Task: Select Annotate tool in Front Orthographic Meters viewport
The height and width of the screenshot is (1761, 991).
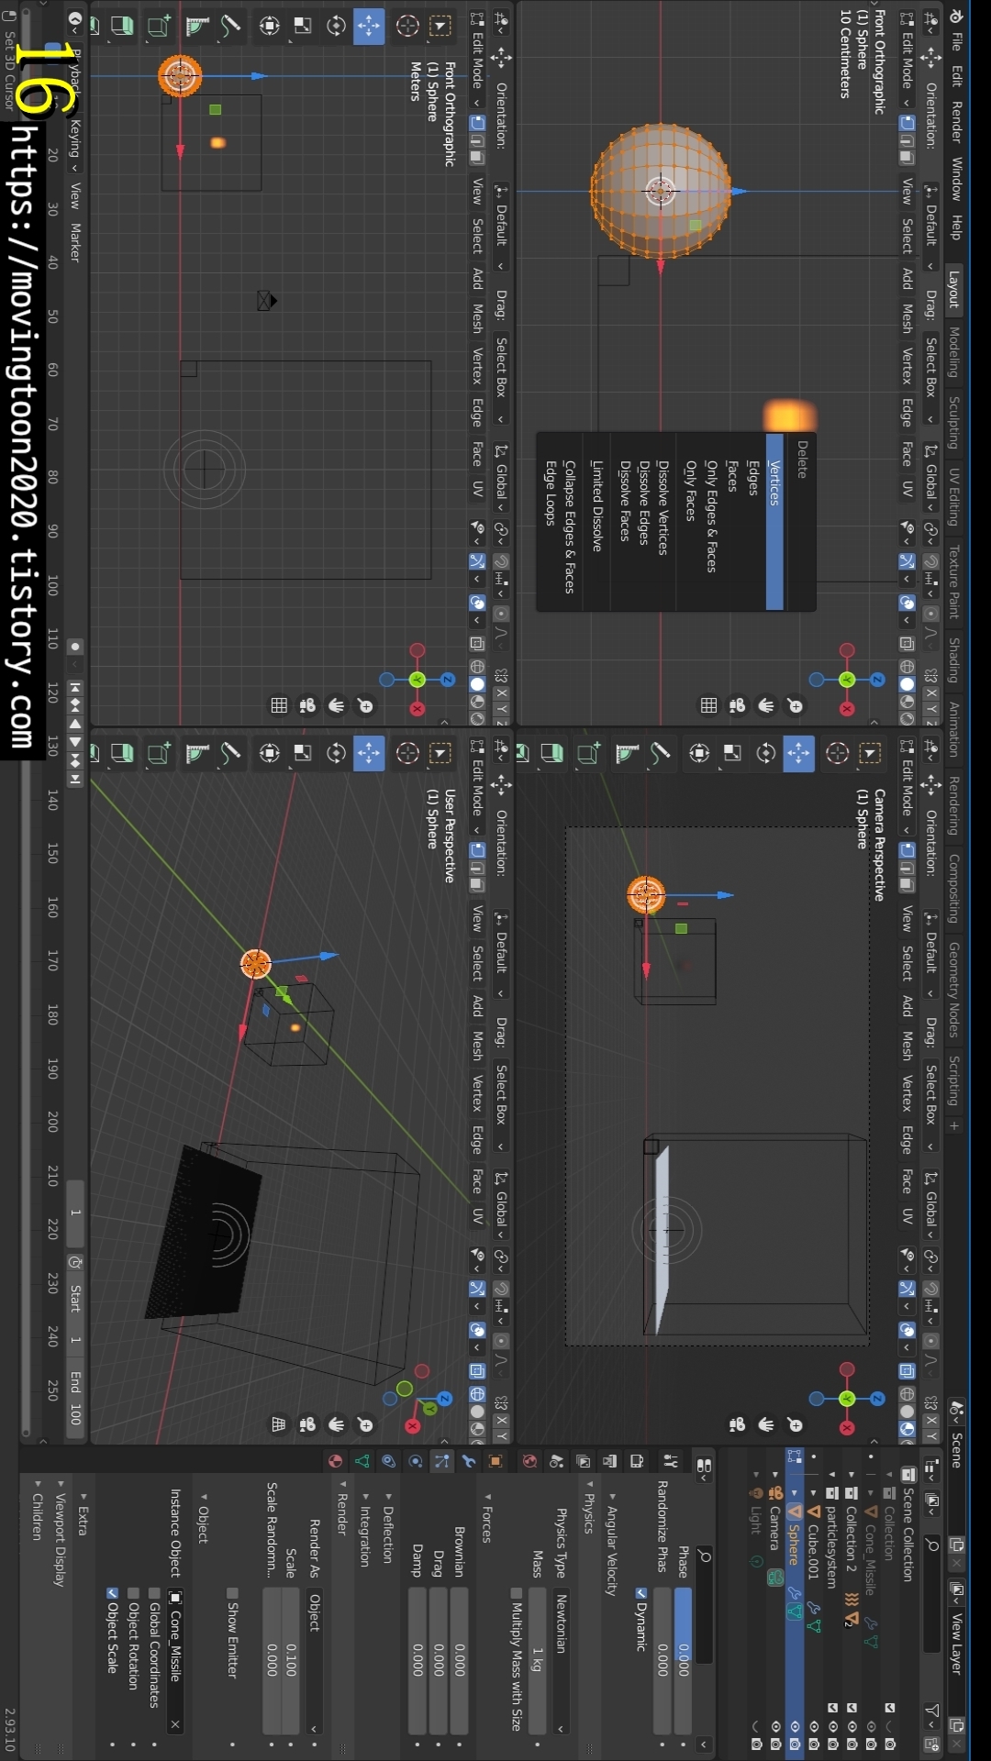Action: coord(230,26)
